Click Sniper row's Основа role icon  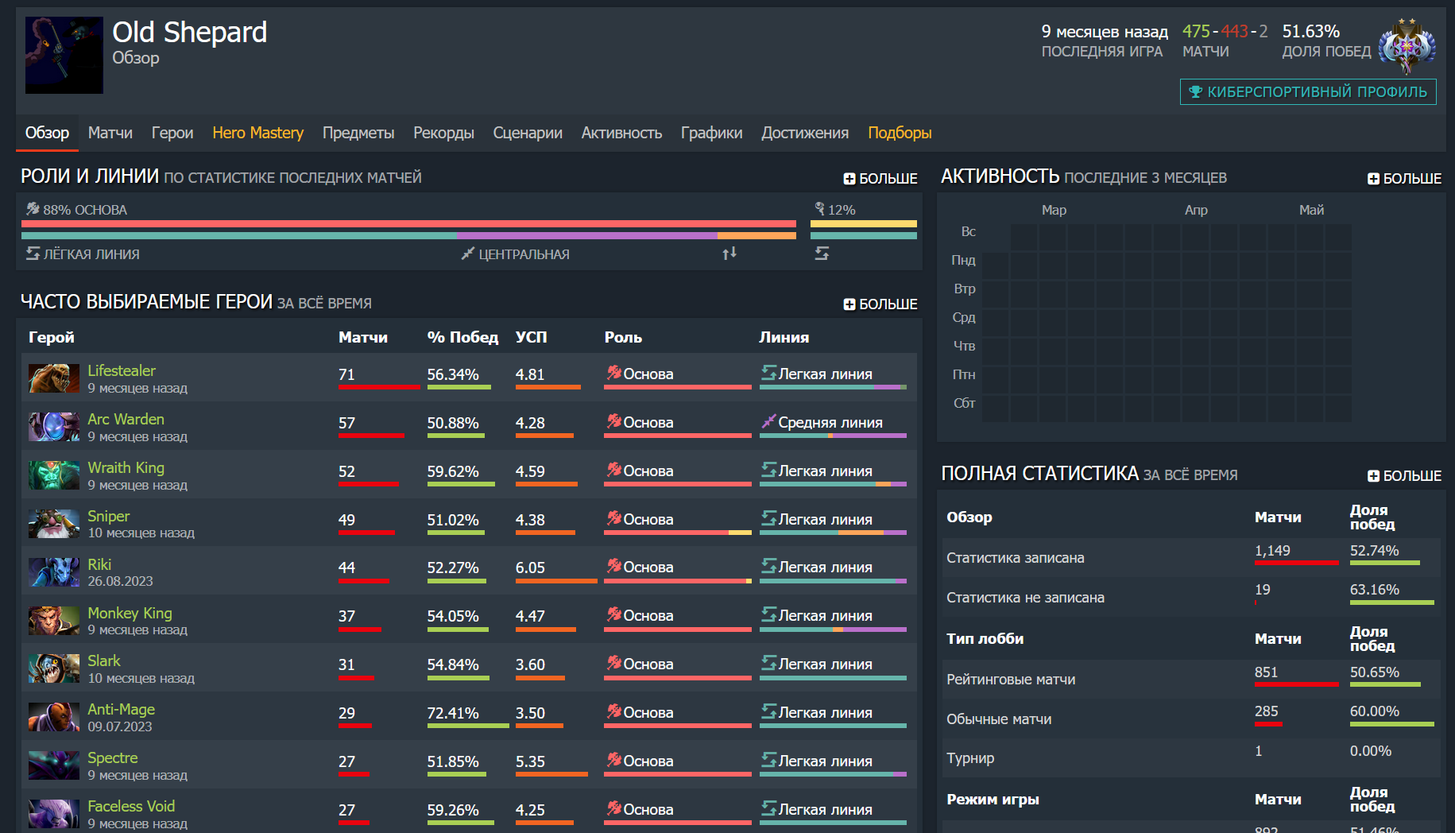(613, 518)
